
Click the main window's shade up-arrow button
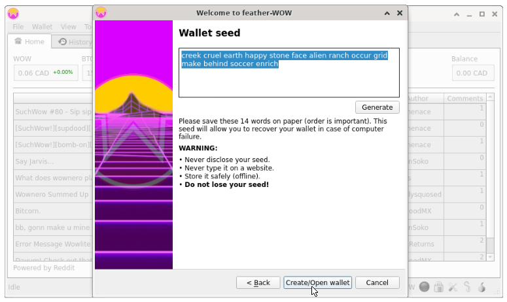(457, 14)
